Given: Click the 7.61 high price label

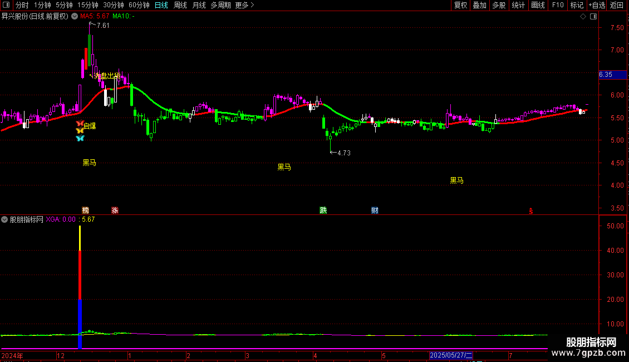Looking at the screenshot, I should (x=103, y=26).
